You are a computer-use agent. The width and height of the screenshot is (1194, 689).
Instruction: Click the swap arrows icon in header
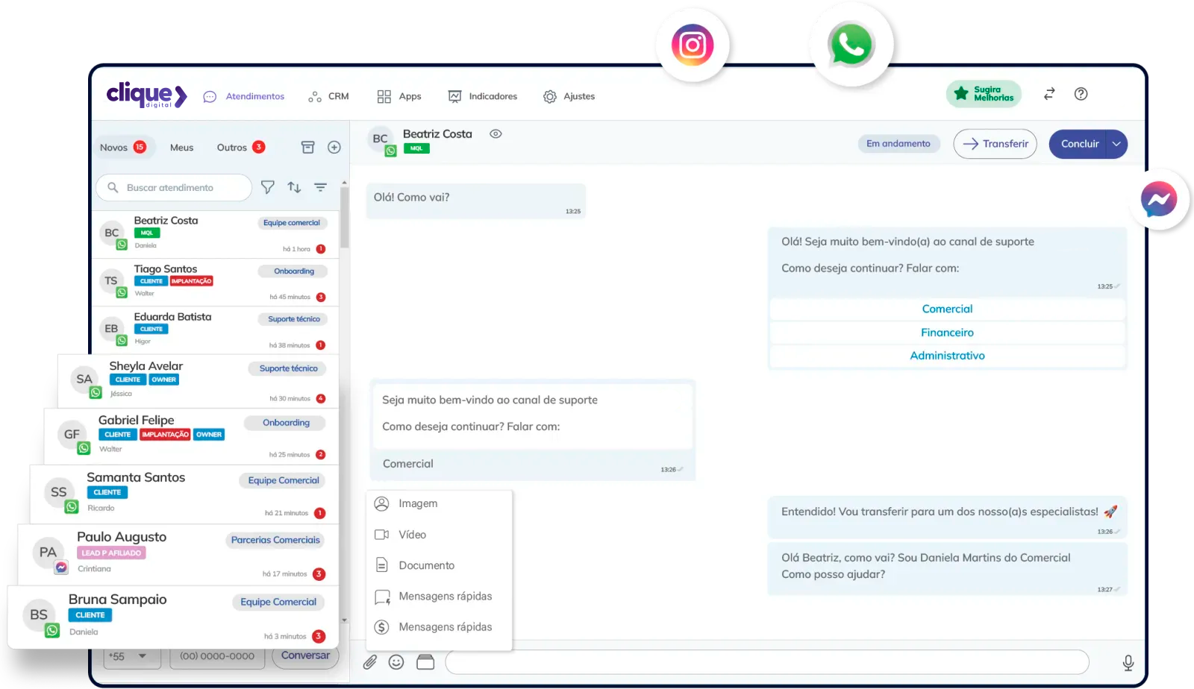point(1049,94)
